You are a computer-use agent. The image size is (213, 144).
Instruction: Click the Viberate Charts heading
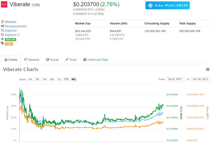pos(21,70)
